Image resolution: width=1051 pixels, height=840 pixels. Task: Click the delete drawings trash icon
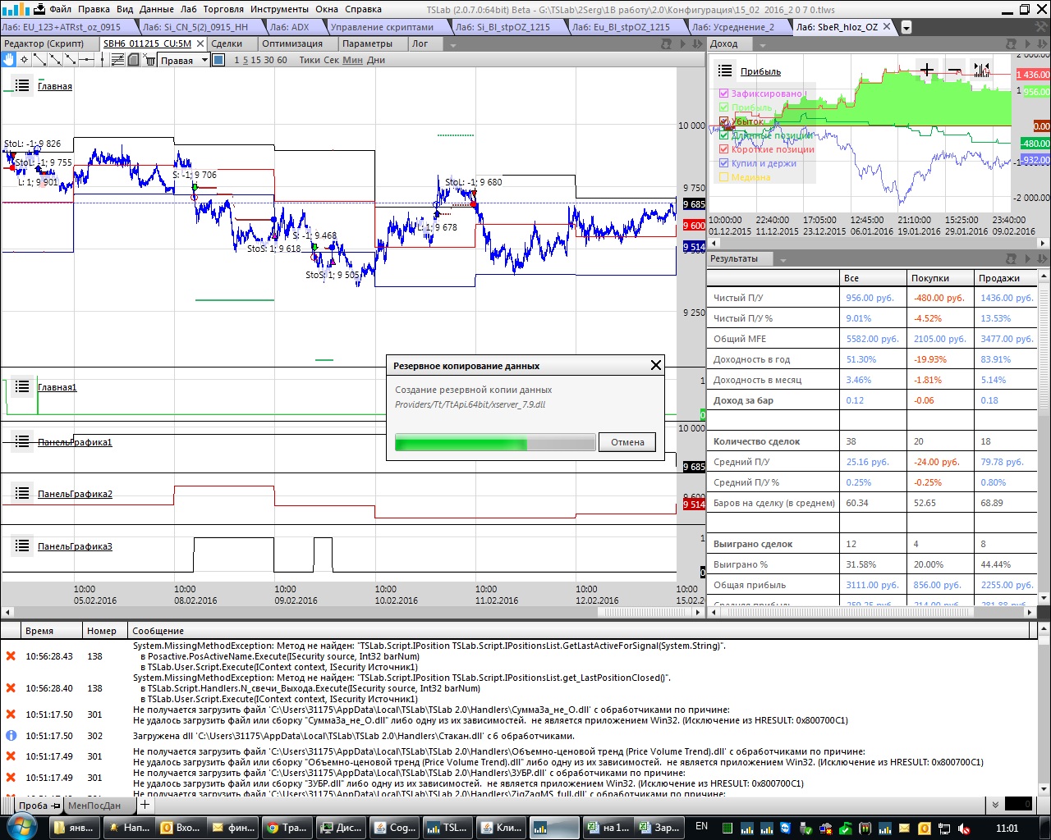click(x=149, y=60)
